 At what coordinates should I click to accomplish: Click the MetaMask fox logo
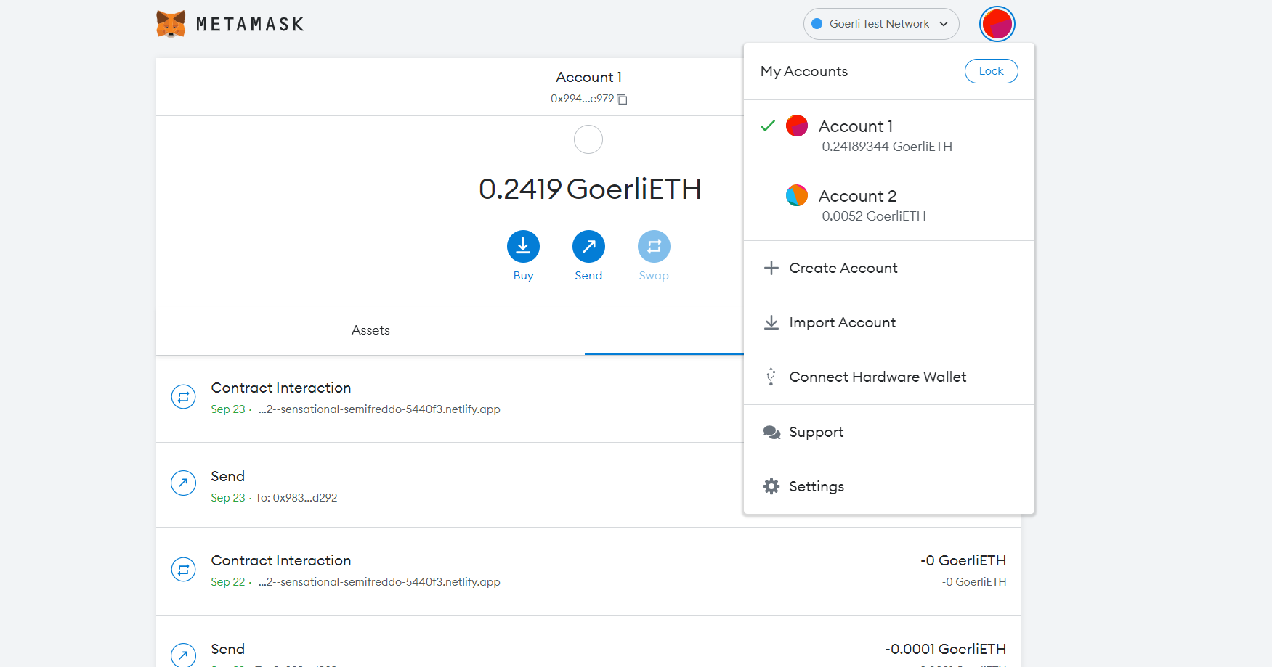tap(171, 24)
